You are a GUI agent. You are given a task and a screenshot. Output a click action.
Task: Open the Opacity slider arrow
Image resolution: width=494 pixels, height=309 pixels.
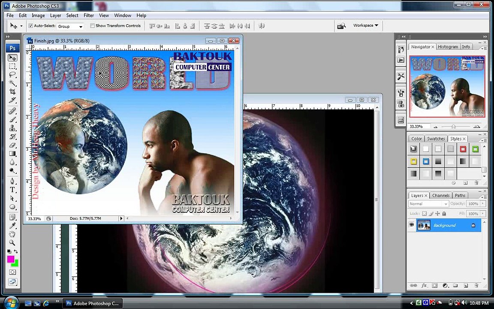coord(483,204)
